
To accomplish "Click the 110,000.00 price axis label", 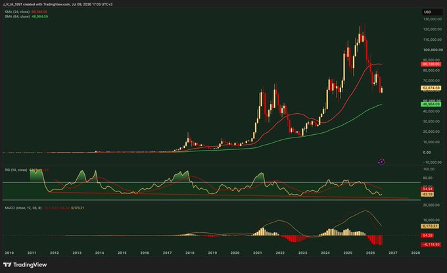I will tap(431, 39).
